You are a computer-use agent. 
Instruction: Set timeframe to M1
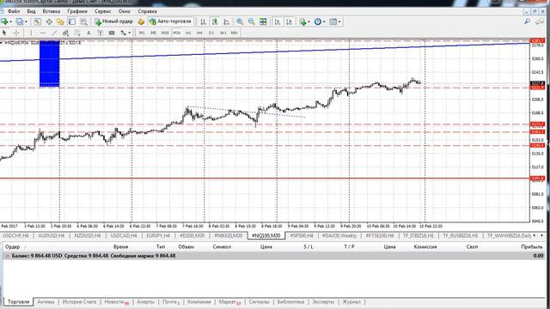142,33
